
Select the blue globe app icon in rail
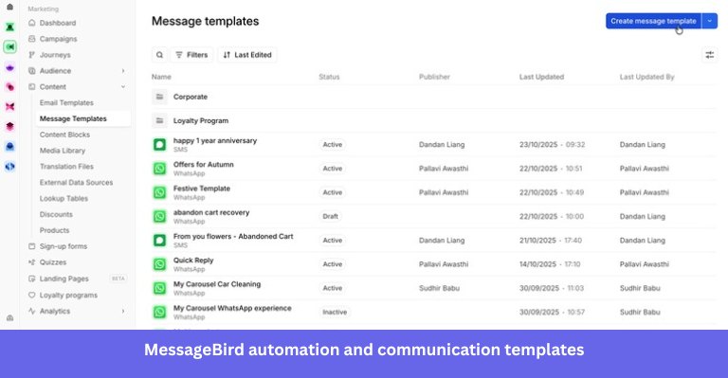pyautogui.click(x=9, y=167)
